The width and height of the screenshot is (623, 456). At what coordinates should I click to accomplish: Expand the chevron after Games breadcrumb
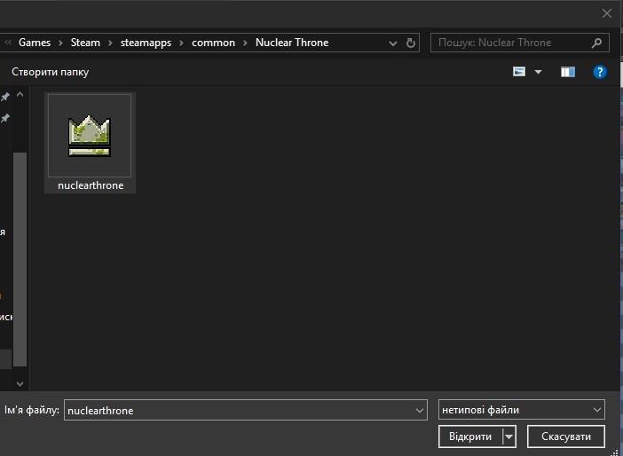[x=60, y=43]
